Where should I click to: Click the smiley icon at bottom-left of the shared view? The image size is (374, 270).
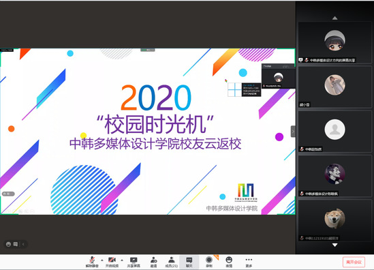point(8,244)
